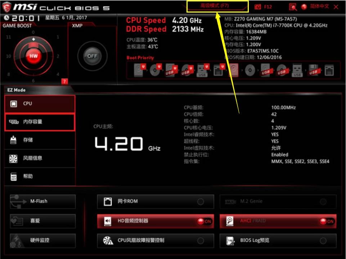This screenshot has height=259, width=346.
Task: Select the UEFI USB CD/DVD boot device
Action: point(187,70)
